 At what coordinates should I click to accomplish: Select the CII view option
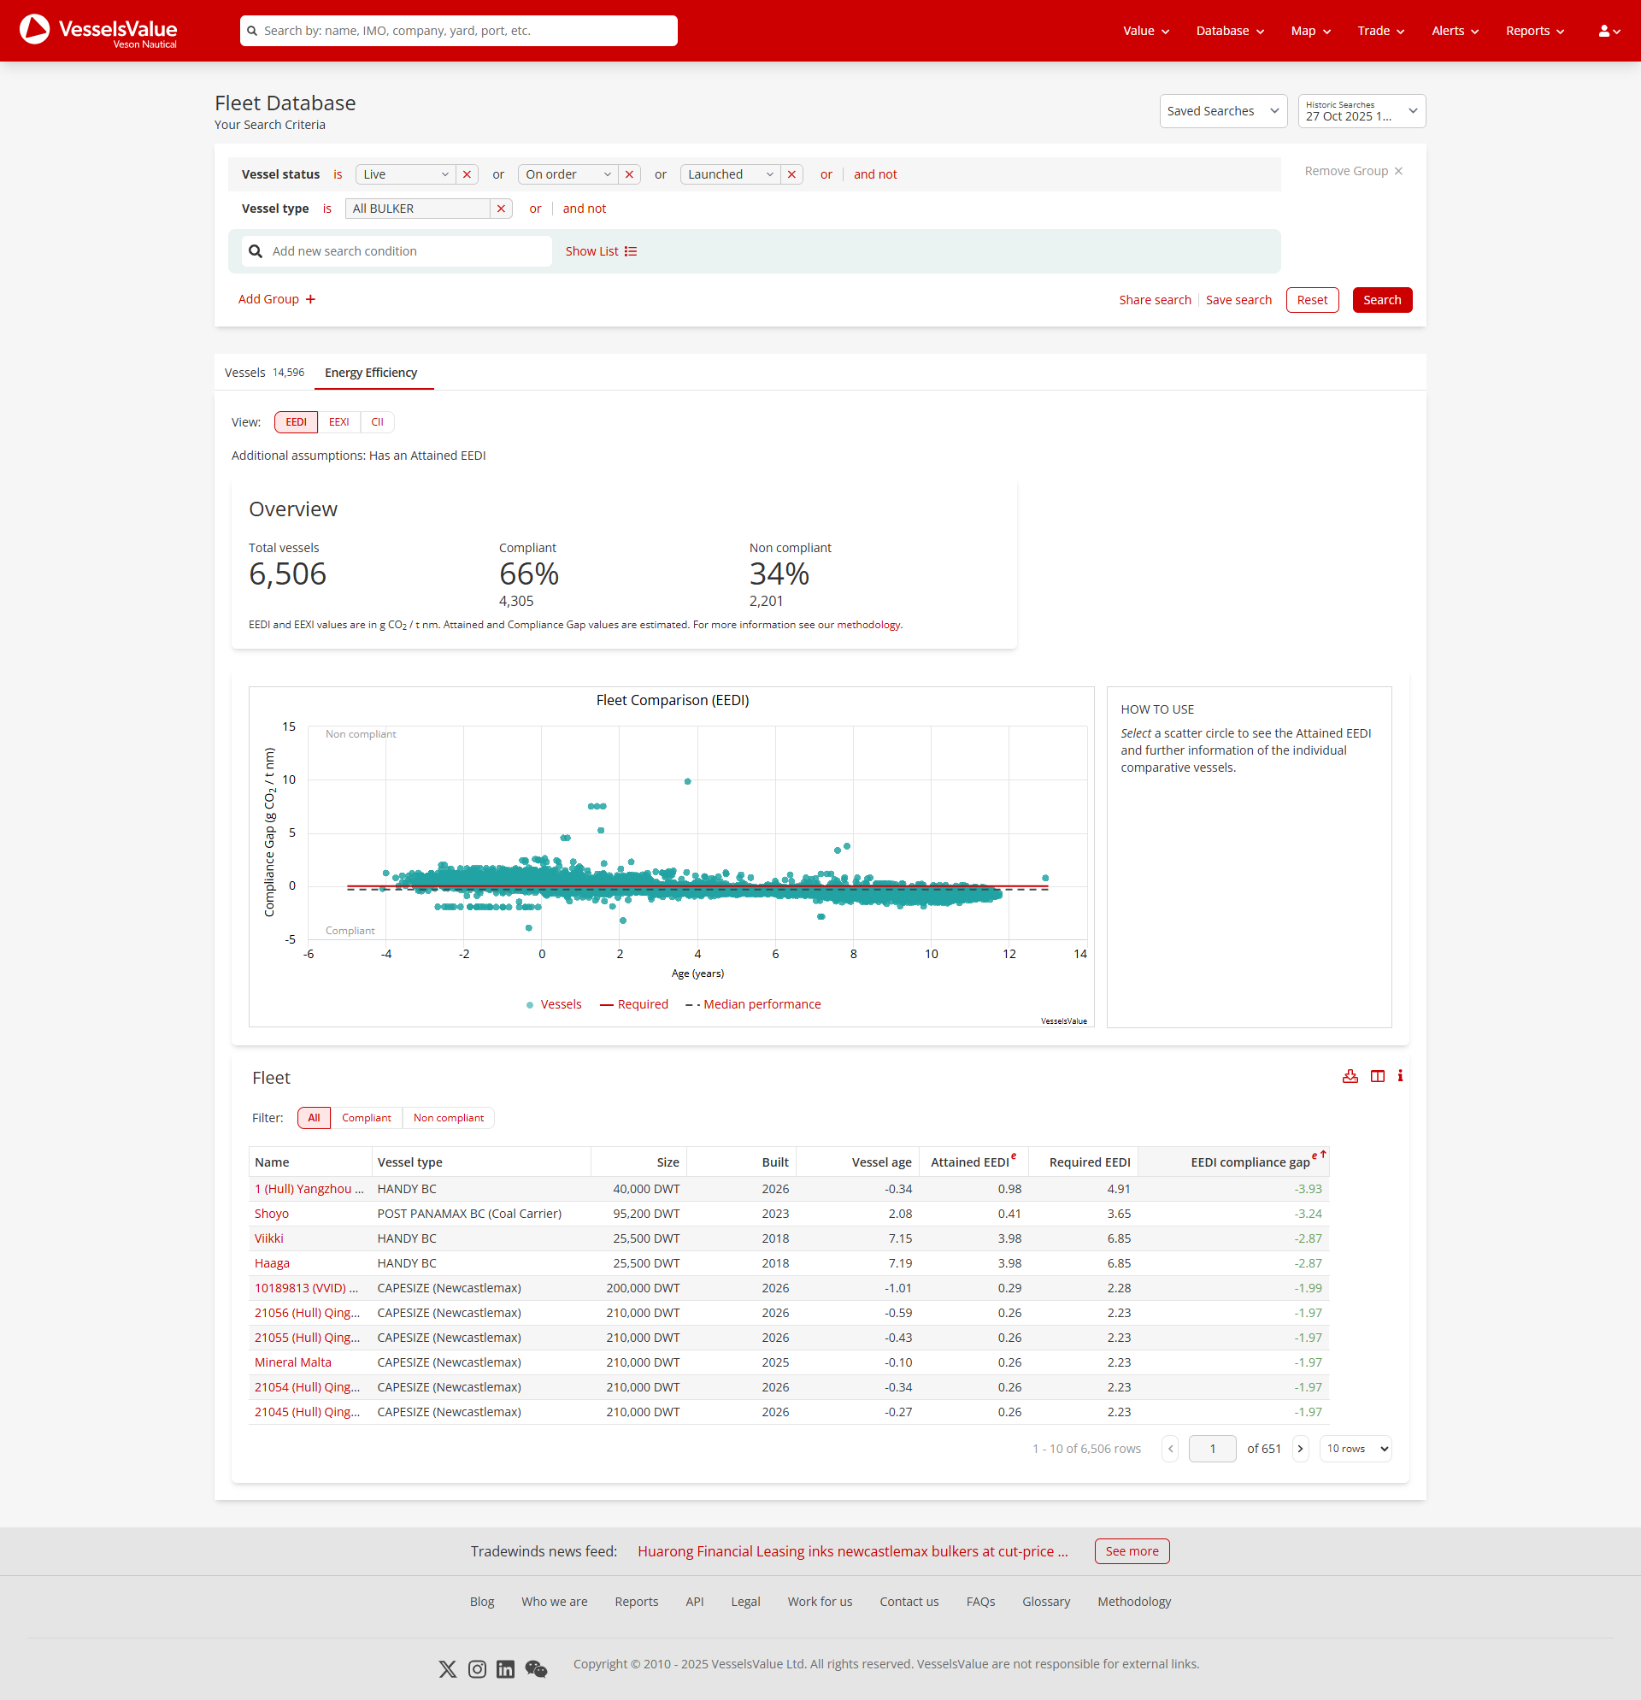tap(376, 421)
